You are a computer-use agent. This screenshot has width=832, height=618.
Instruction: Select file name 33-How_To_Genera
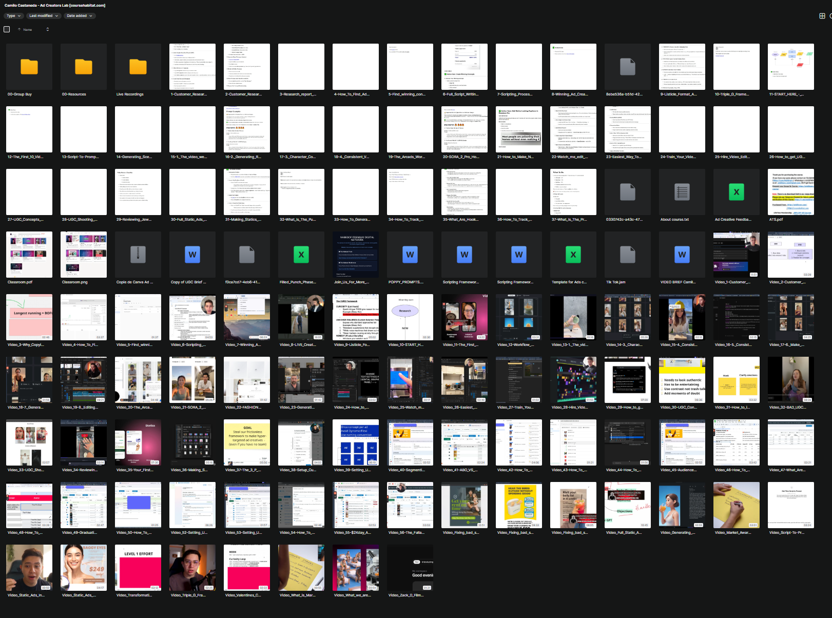352,220
